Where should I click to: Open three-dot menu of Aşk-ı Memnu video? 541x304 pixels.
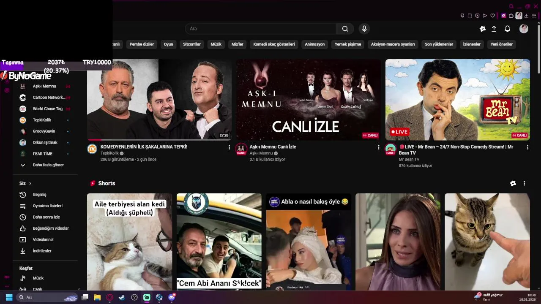pyautogui.click(x=378, y=147)
